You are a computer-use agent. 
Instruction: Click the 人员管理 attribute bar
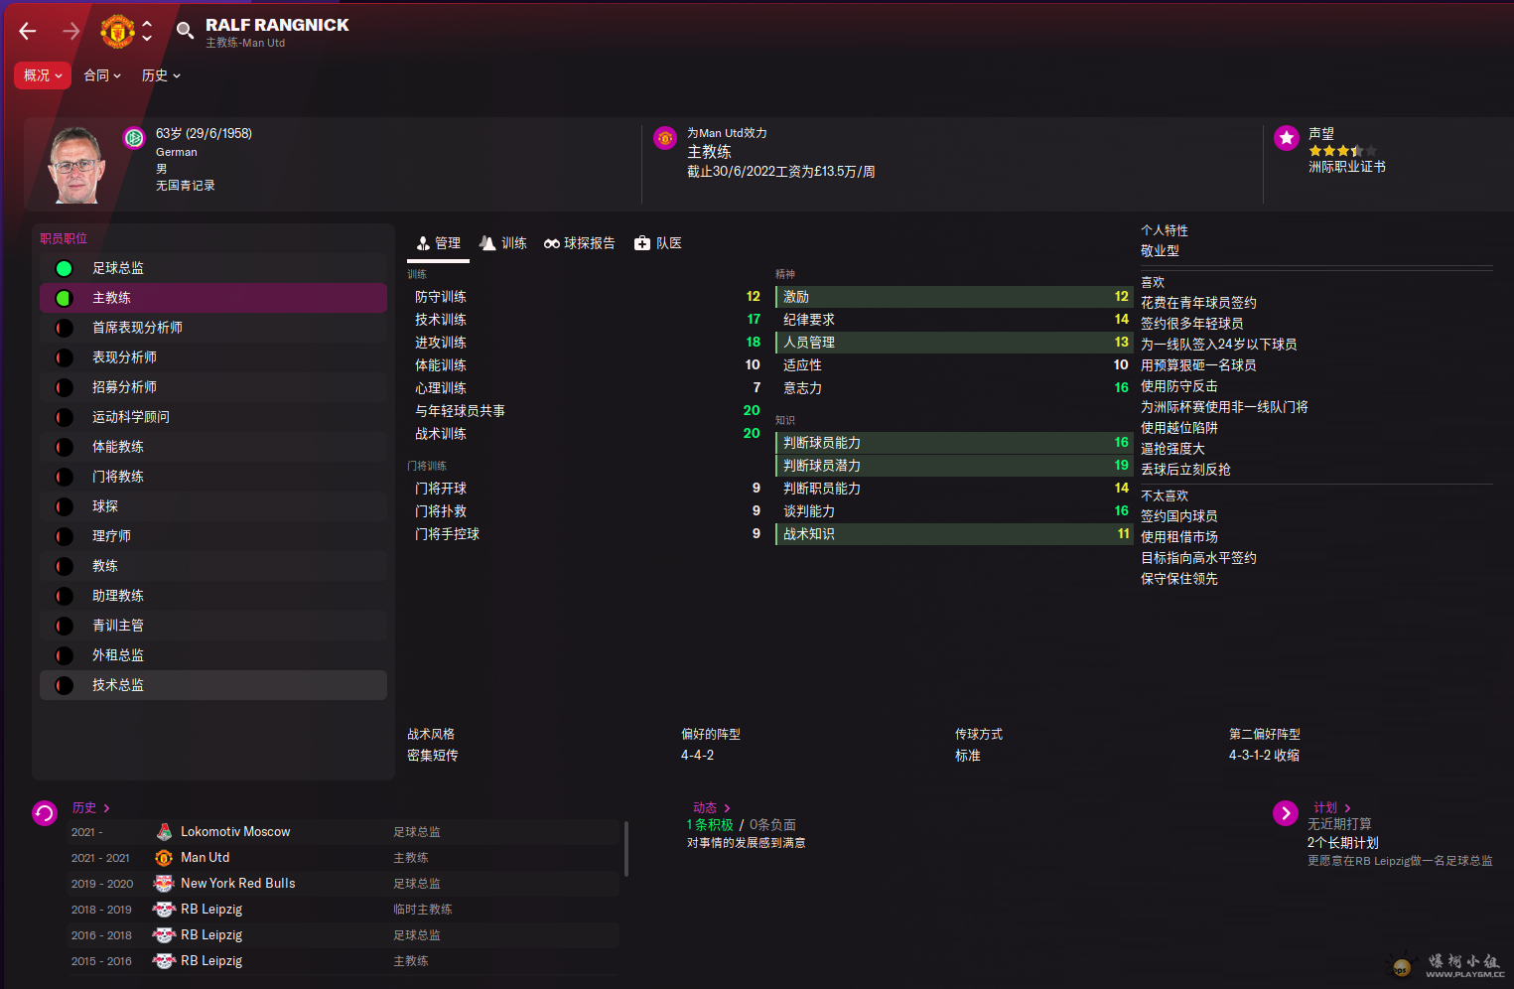(954, 343)
